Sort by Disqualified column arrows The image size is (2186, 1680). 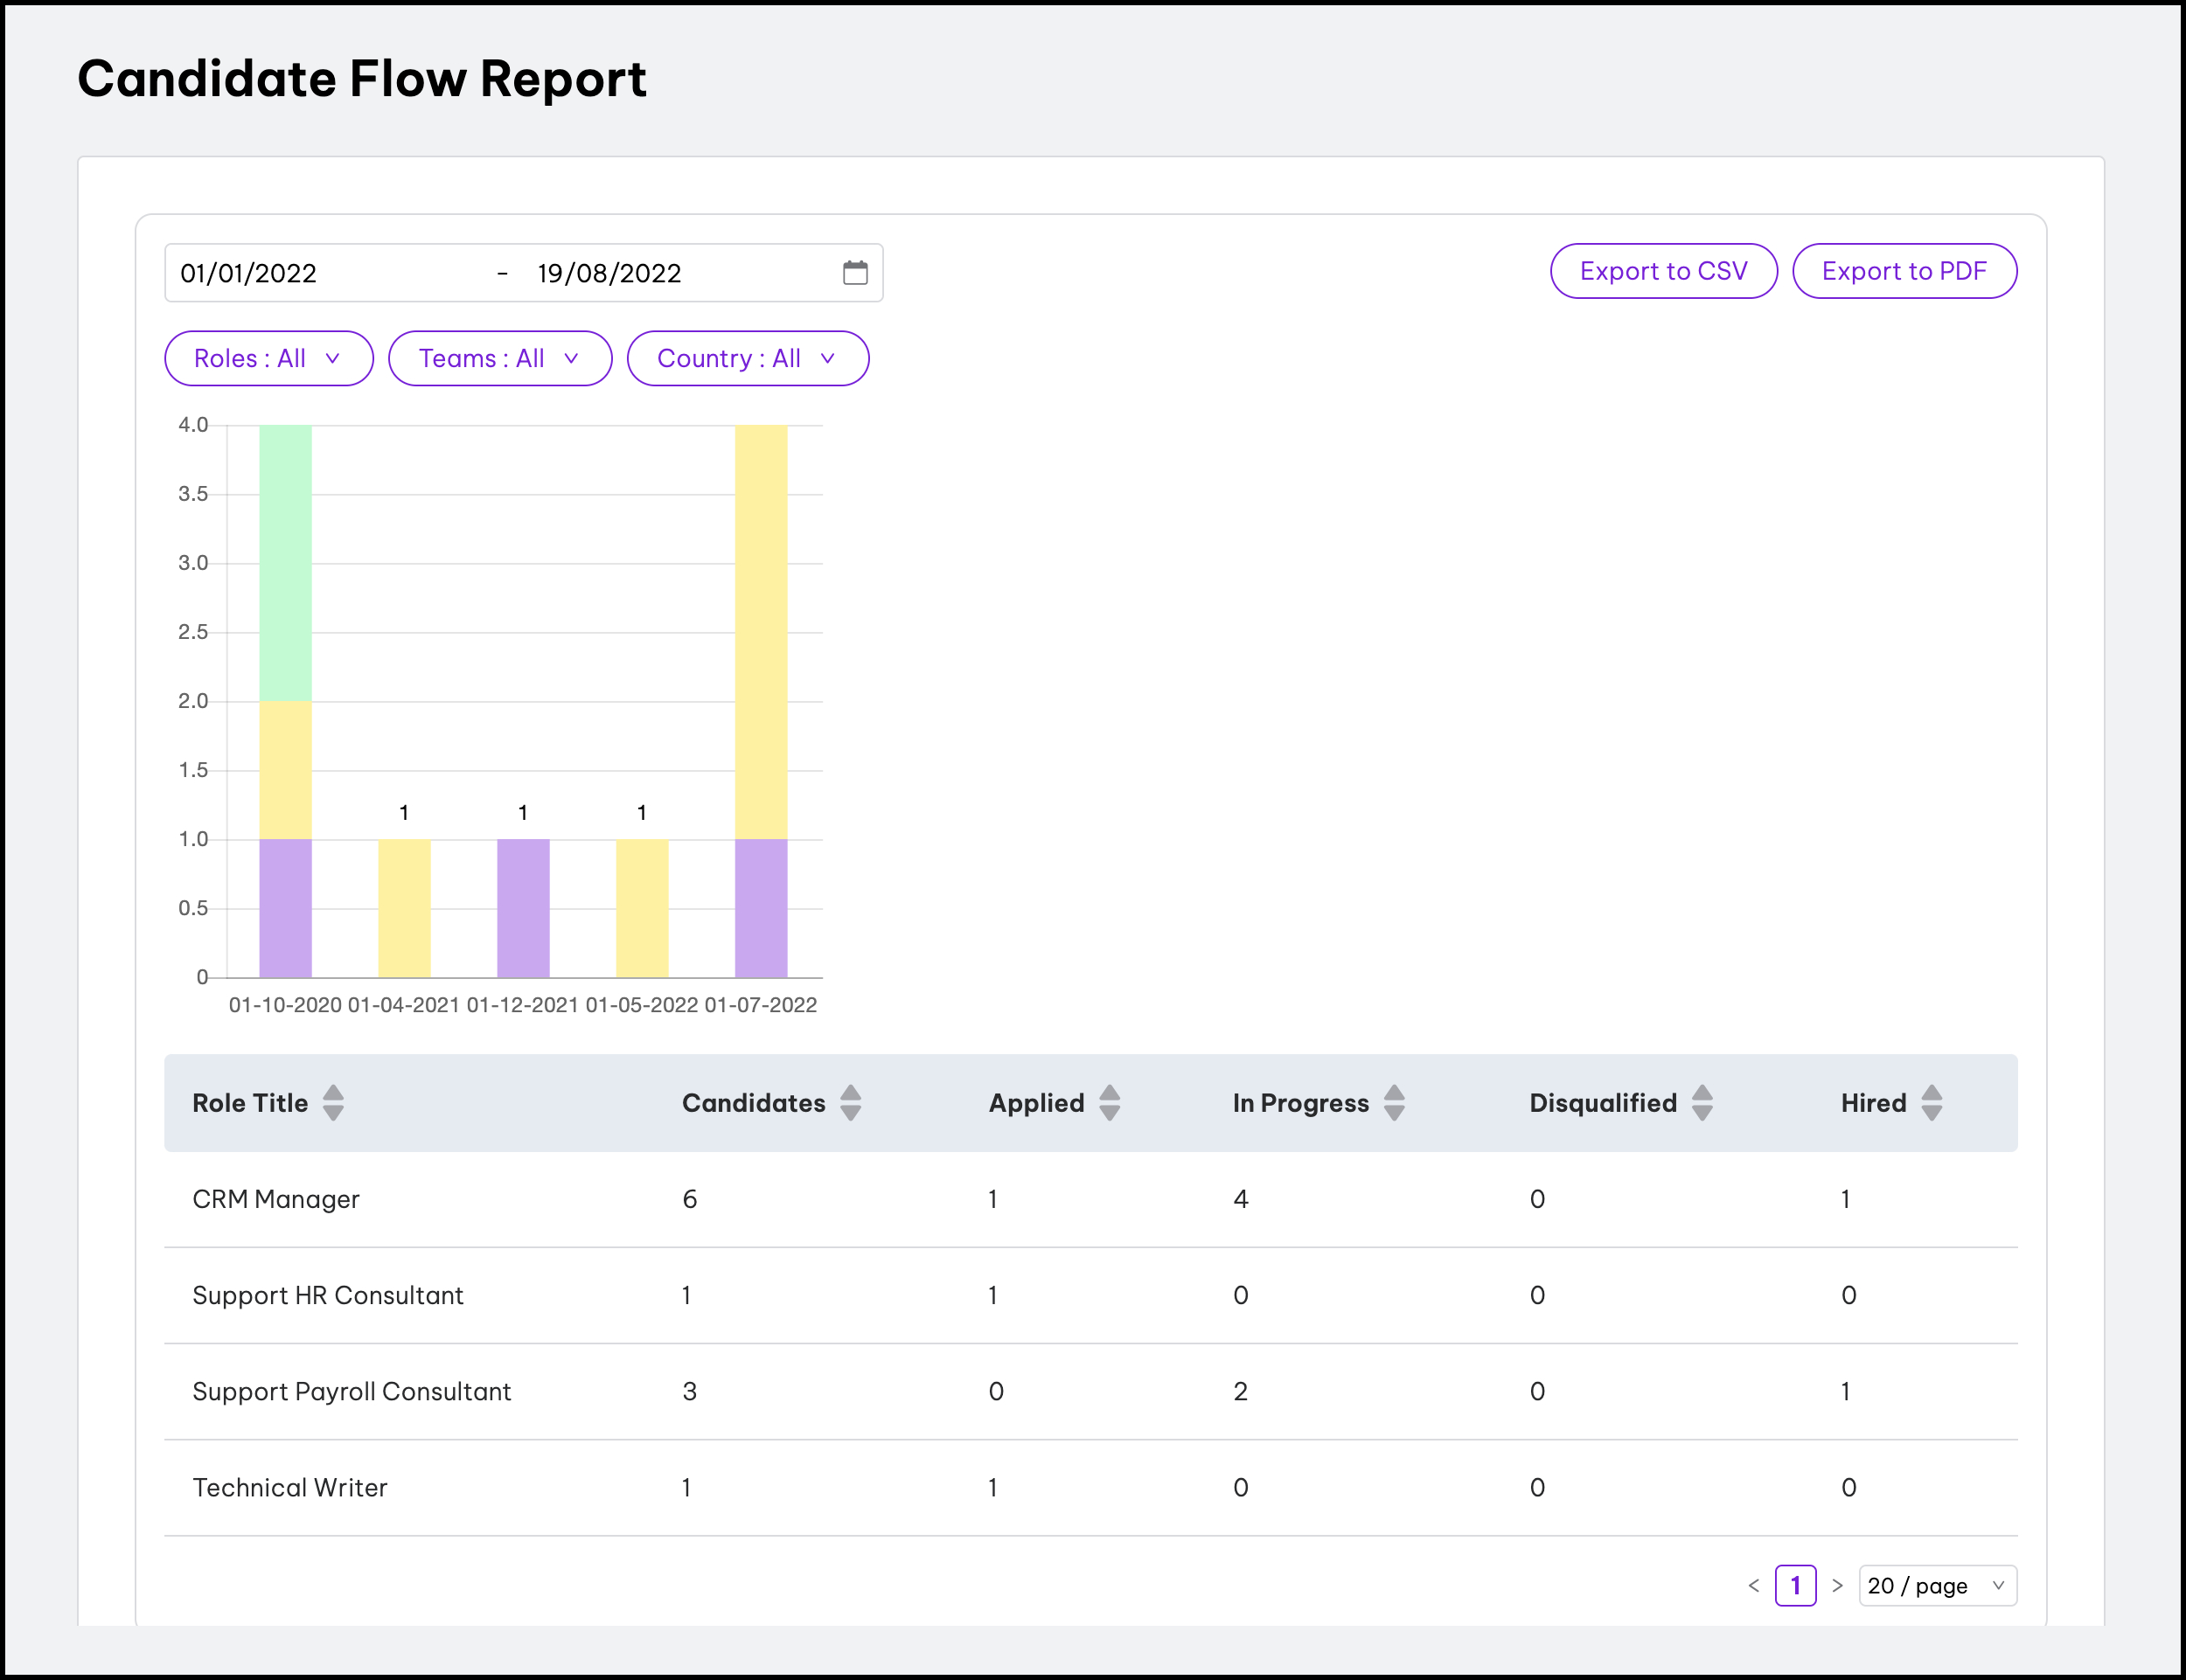pos(1702,1103)
